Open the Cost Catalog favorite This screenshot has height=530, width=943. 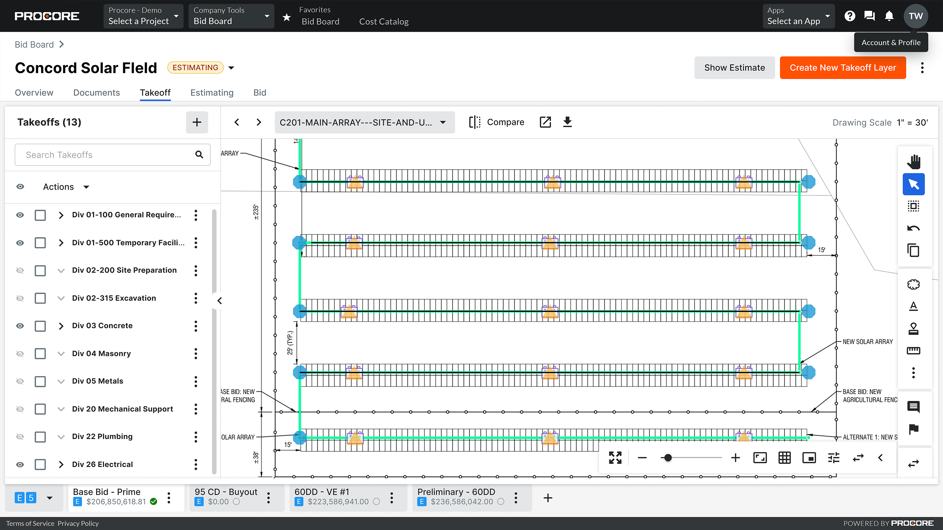[x=384, y=21]
